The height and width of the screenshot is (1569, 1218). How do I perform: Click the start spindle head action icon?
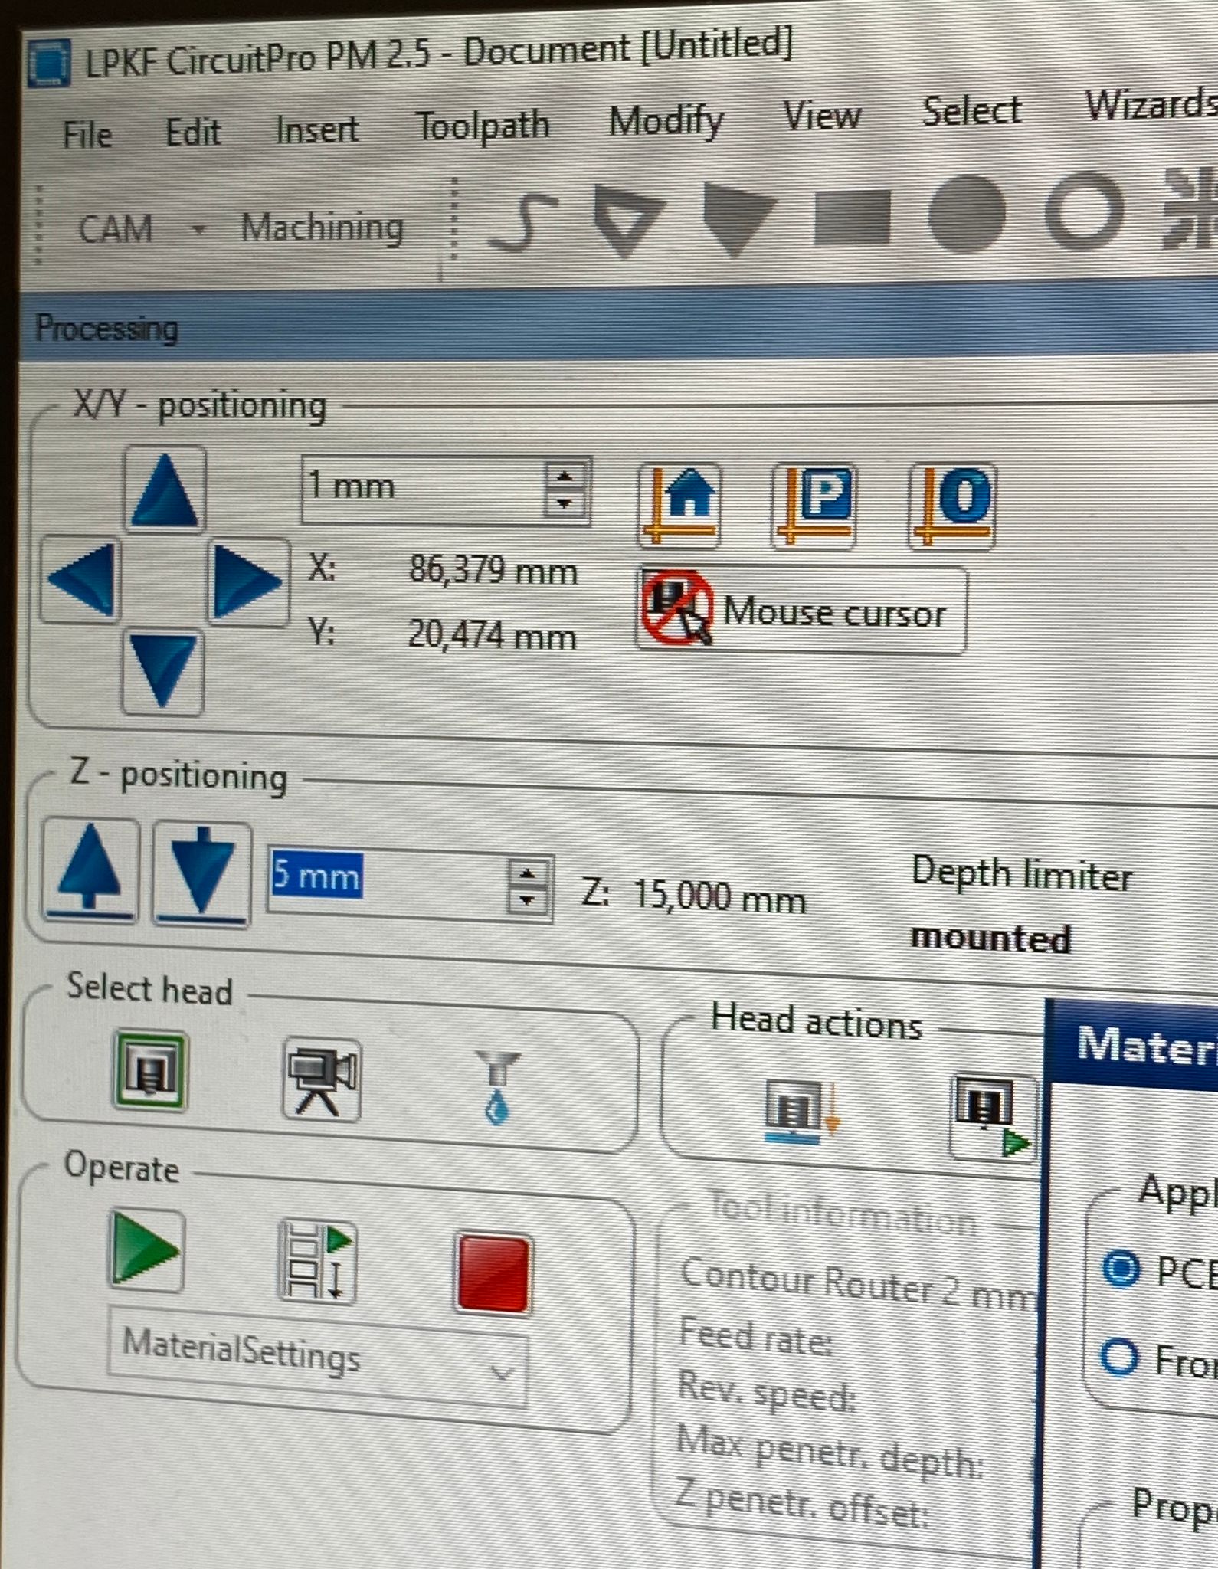click(992, 1118)
